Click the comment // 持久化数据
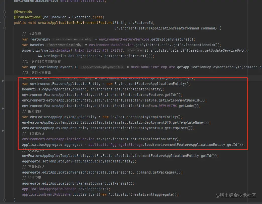Screen dimensions: 262x204 point(33,133)
